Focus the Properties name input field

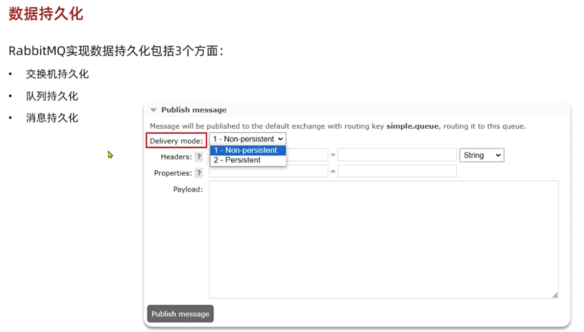pos(268,171)
